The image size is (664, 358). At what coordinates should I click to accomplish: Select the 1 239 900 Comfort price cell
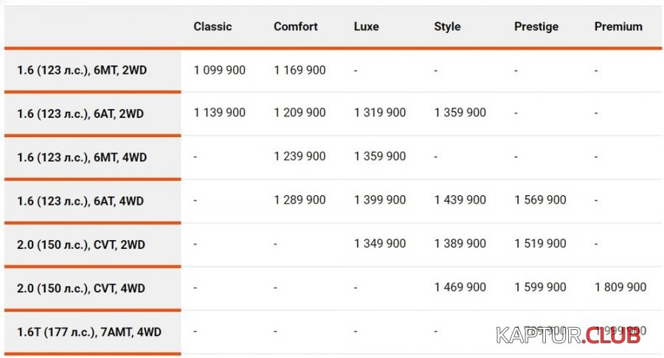coord(300,156)
